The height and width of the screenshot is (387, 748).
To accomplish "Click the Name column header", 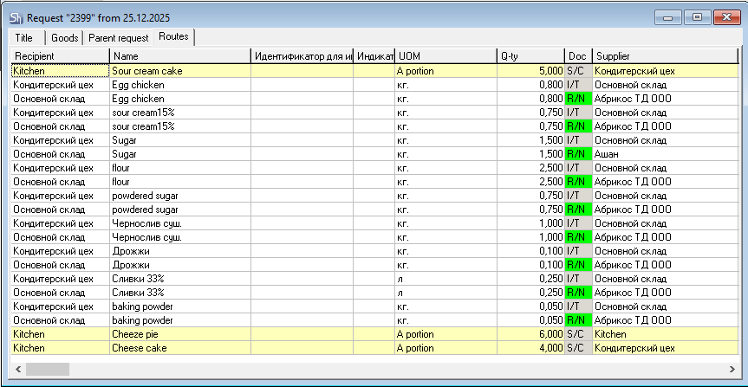I will tap(179, 56).
